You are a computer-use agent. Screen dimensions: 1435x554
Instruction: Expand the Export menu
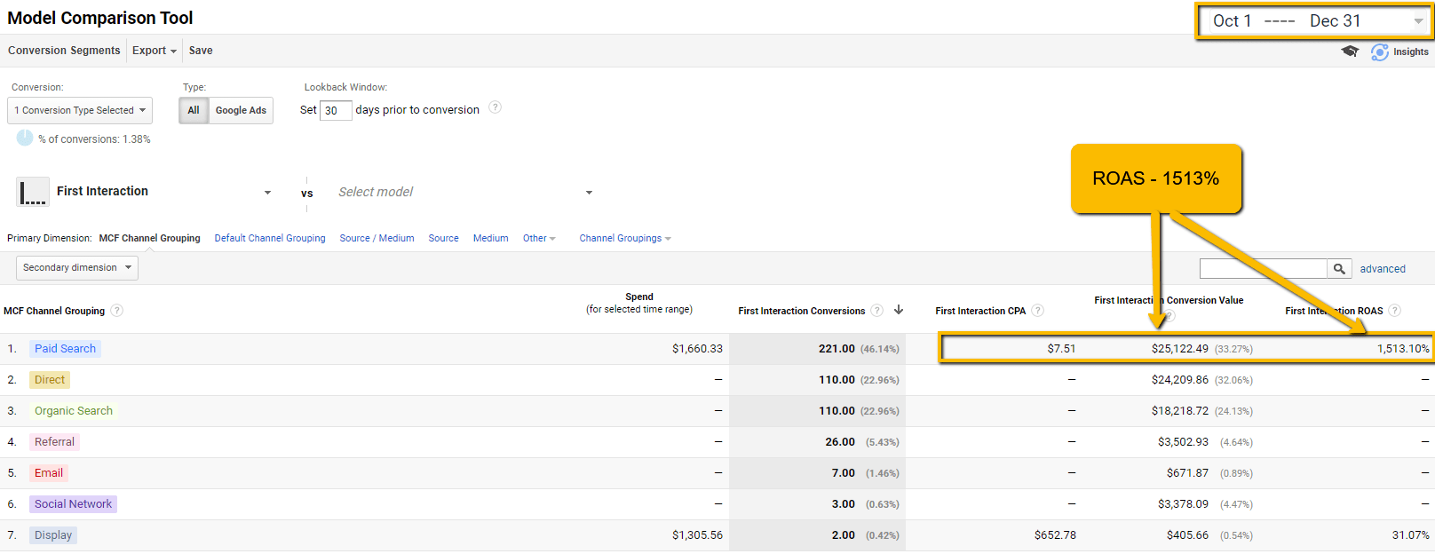[155, 51]
